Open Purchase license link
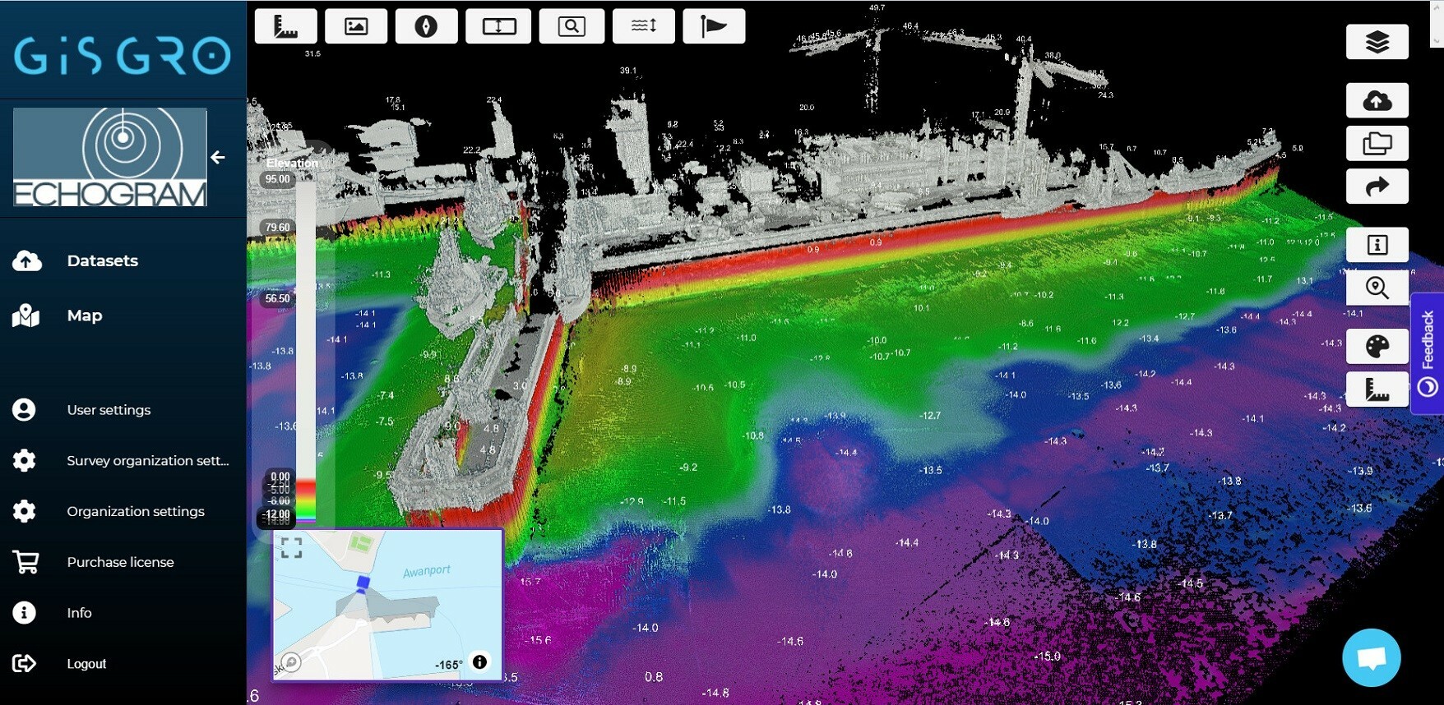The height and width of the screenshot is (705, 1444). click(120, 562)
